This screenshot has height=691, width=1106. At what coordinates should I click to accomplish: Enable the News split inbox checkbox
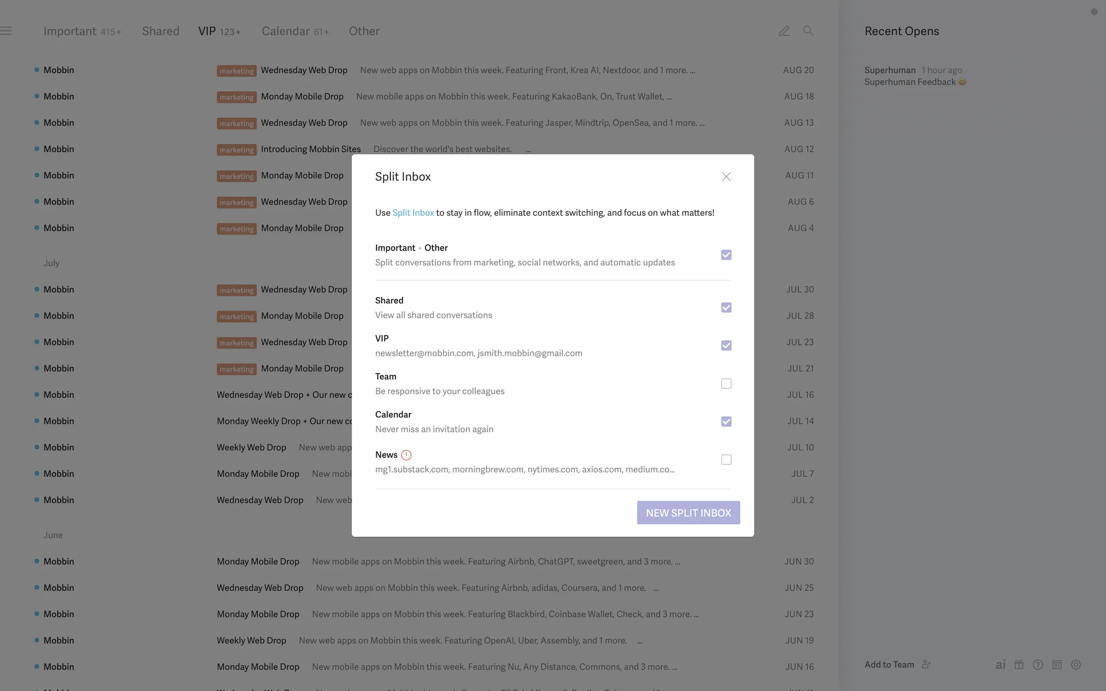click(726, 460)
